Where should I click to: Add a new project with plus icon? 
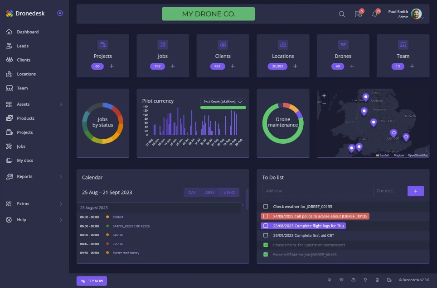(112, 66)
